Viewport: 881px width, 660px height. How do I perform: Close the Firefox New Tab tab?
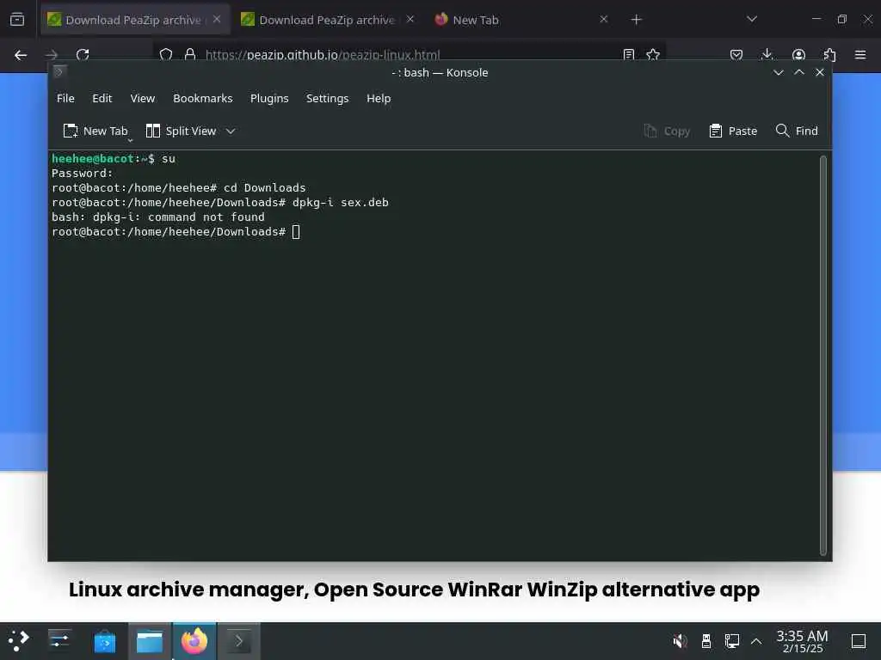pyautogui.click(x=603, y=19)
